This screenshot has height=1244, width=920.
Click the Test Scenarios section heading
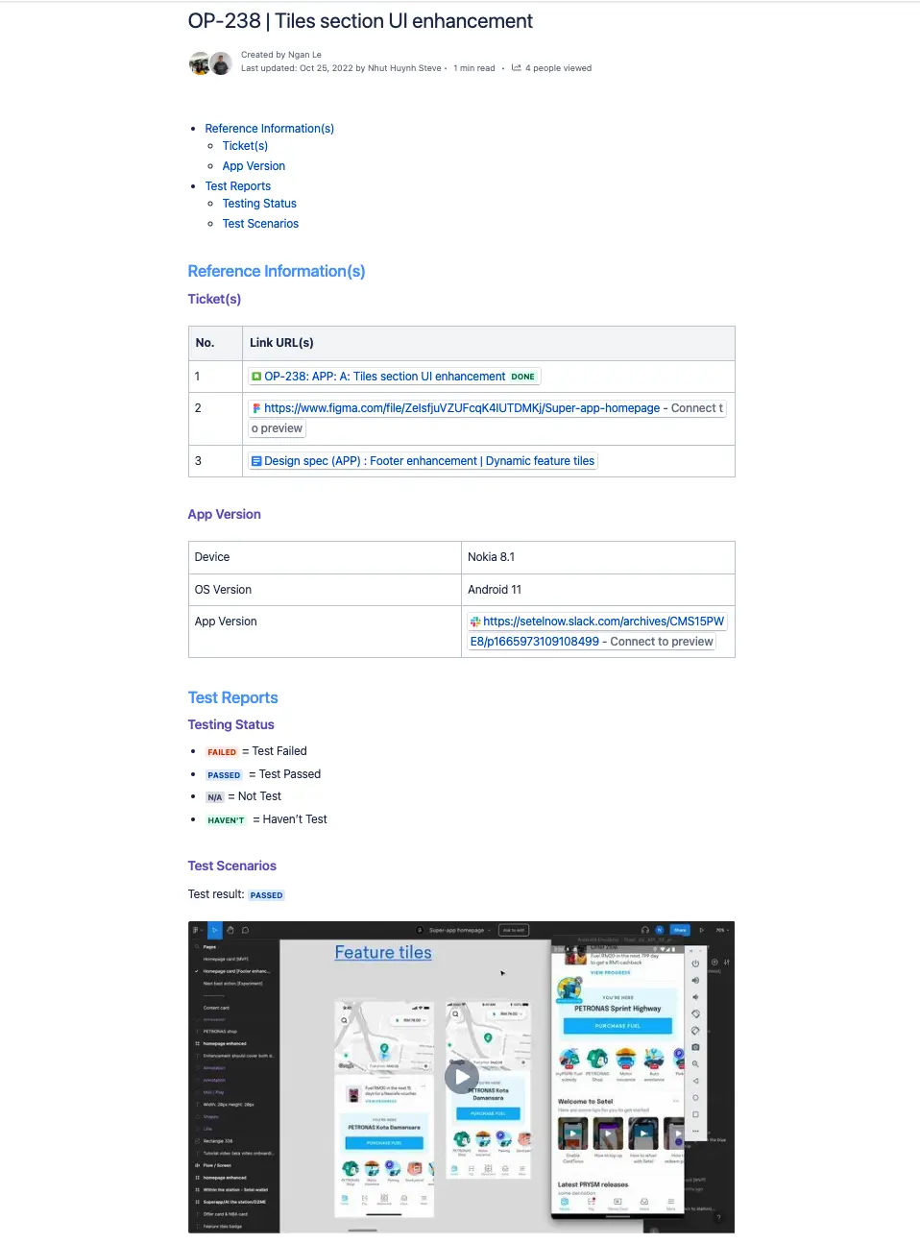(x=231, y=866)
